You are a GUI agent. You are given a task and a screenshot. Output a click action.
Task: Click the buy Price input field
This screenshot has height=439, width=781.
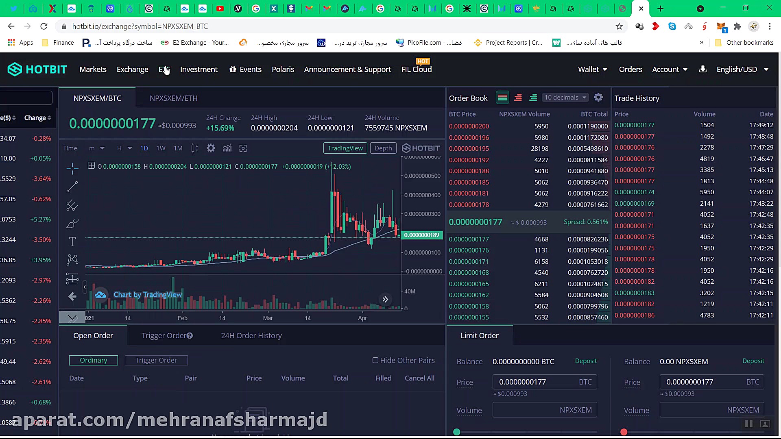pos(545,382)
